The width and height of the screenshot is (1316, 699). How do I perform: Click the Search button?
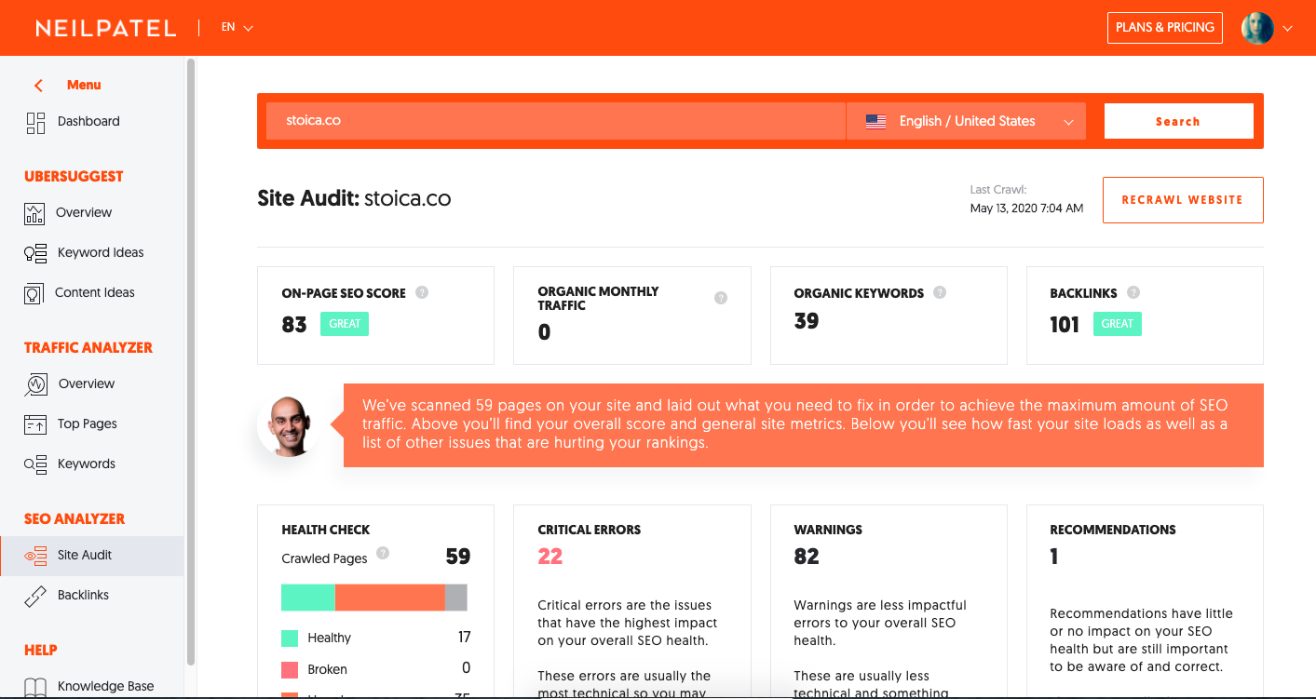tap(1178, 121)
